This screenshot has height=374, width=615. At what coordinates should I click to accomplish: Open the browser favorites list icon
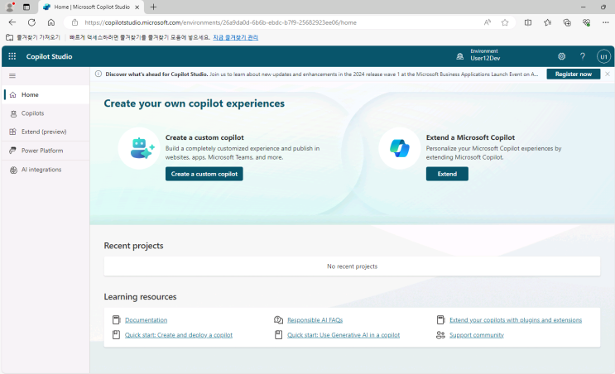coord(547,22)
